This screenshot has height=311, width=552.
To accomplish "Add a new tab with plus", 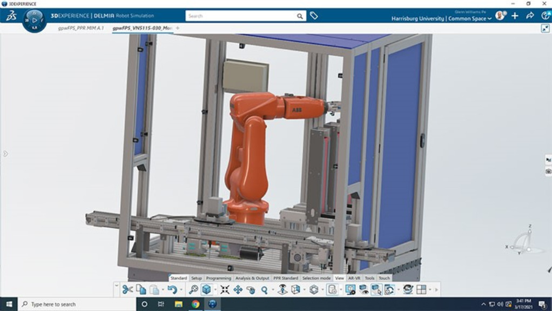I will pyautogui.click(x=178, y=28).
